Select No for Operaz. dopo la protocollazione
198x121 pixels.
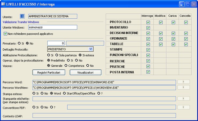coord(77,60)
